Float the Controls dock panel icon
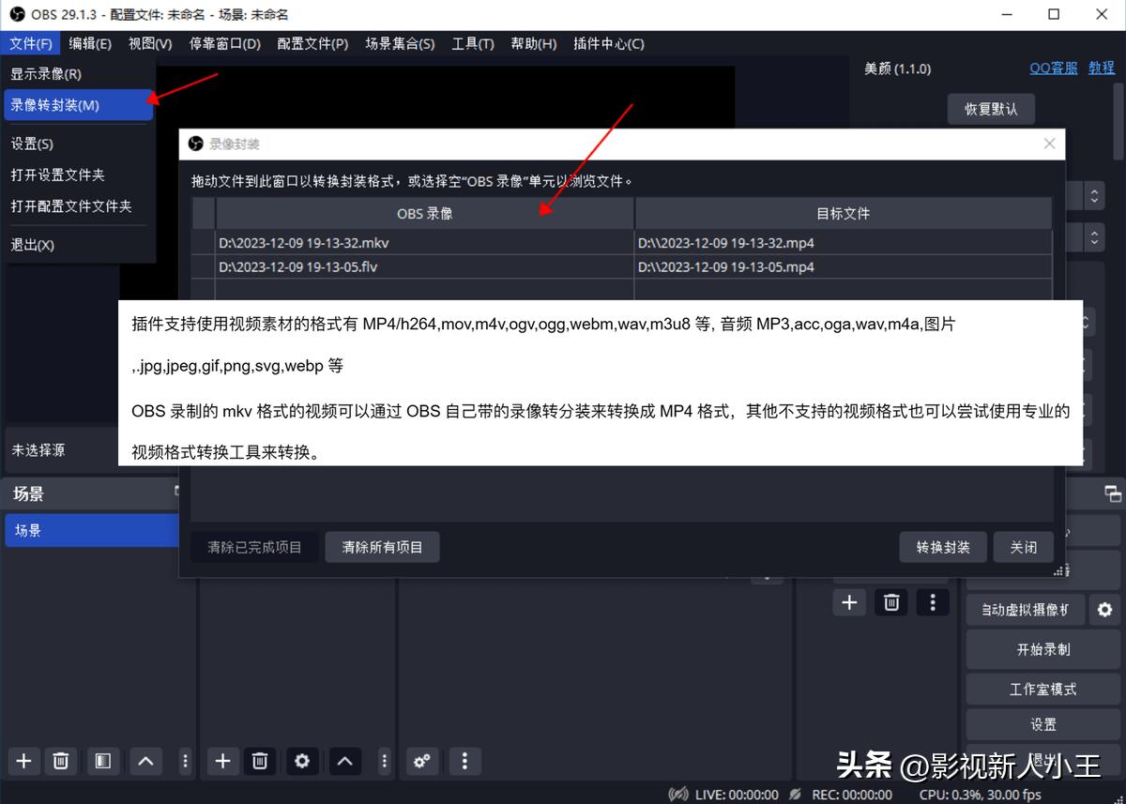The height and width of the screenshot is (804, 1126). [1113, 493]
